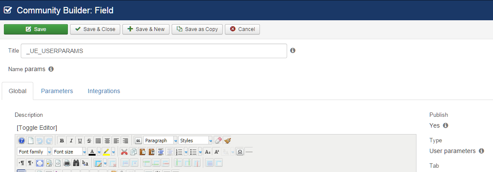Switch to the Global tab
Image resolution: width=493 pixels, height=172 pixels.
click(17, 91)
